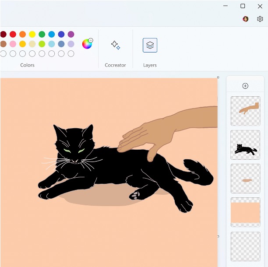The width and height of the screenshot is (268, 267).
Task: Open the Edit colors wheel
Action: (x=87, y=44)
